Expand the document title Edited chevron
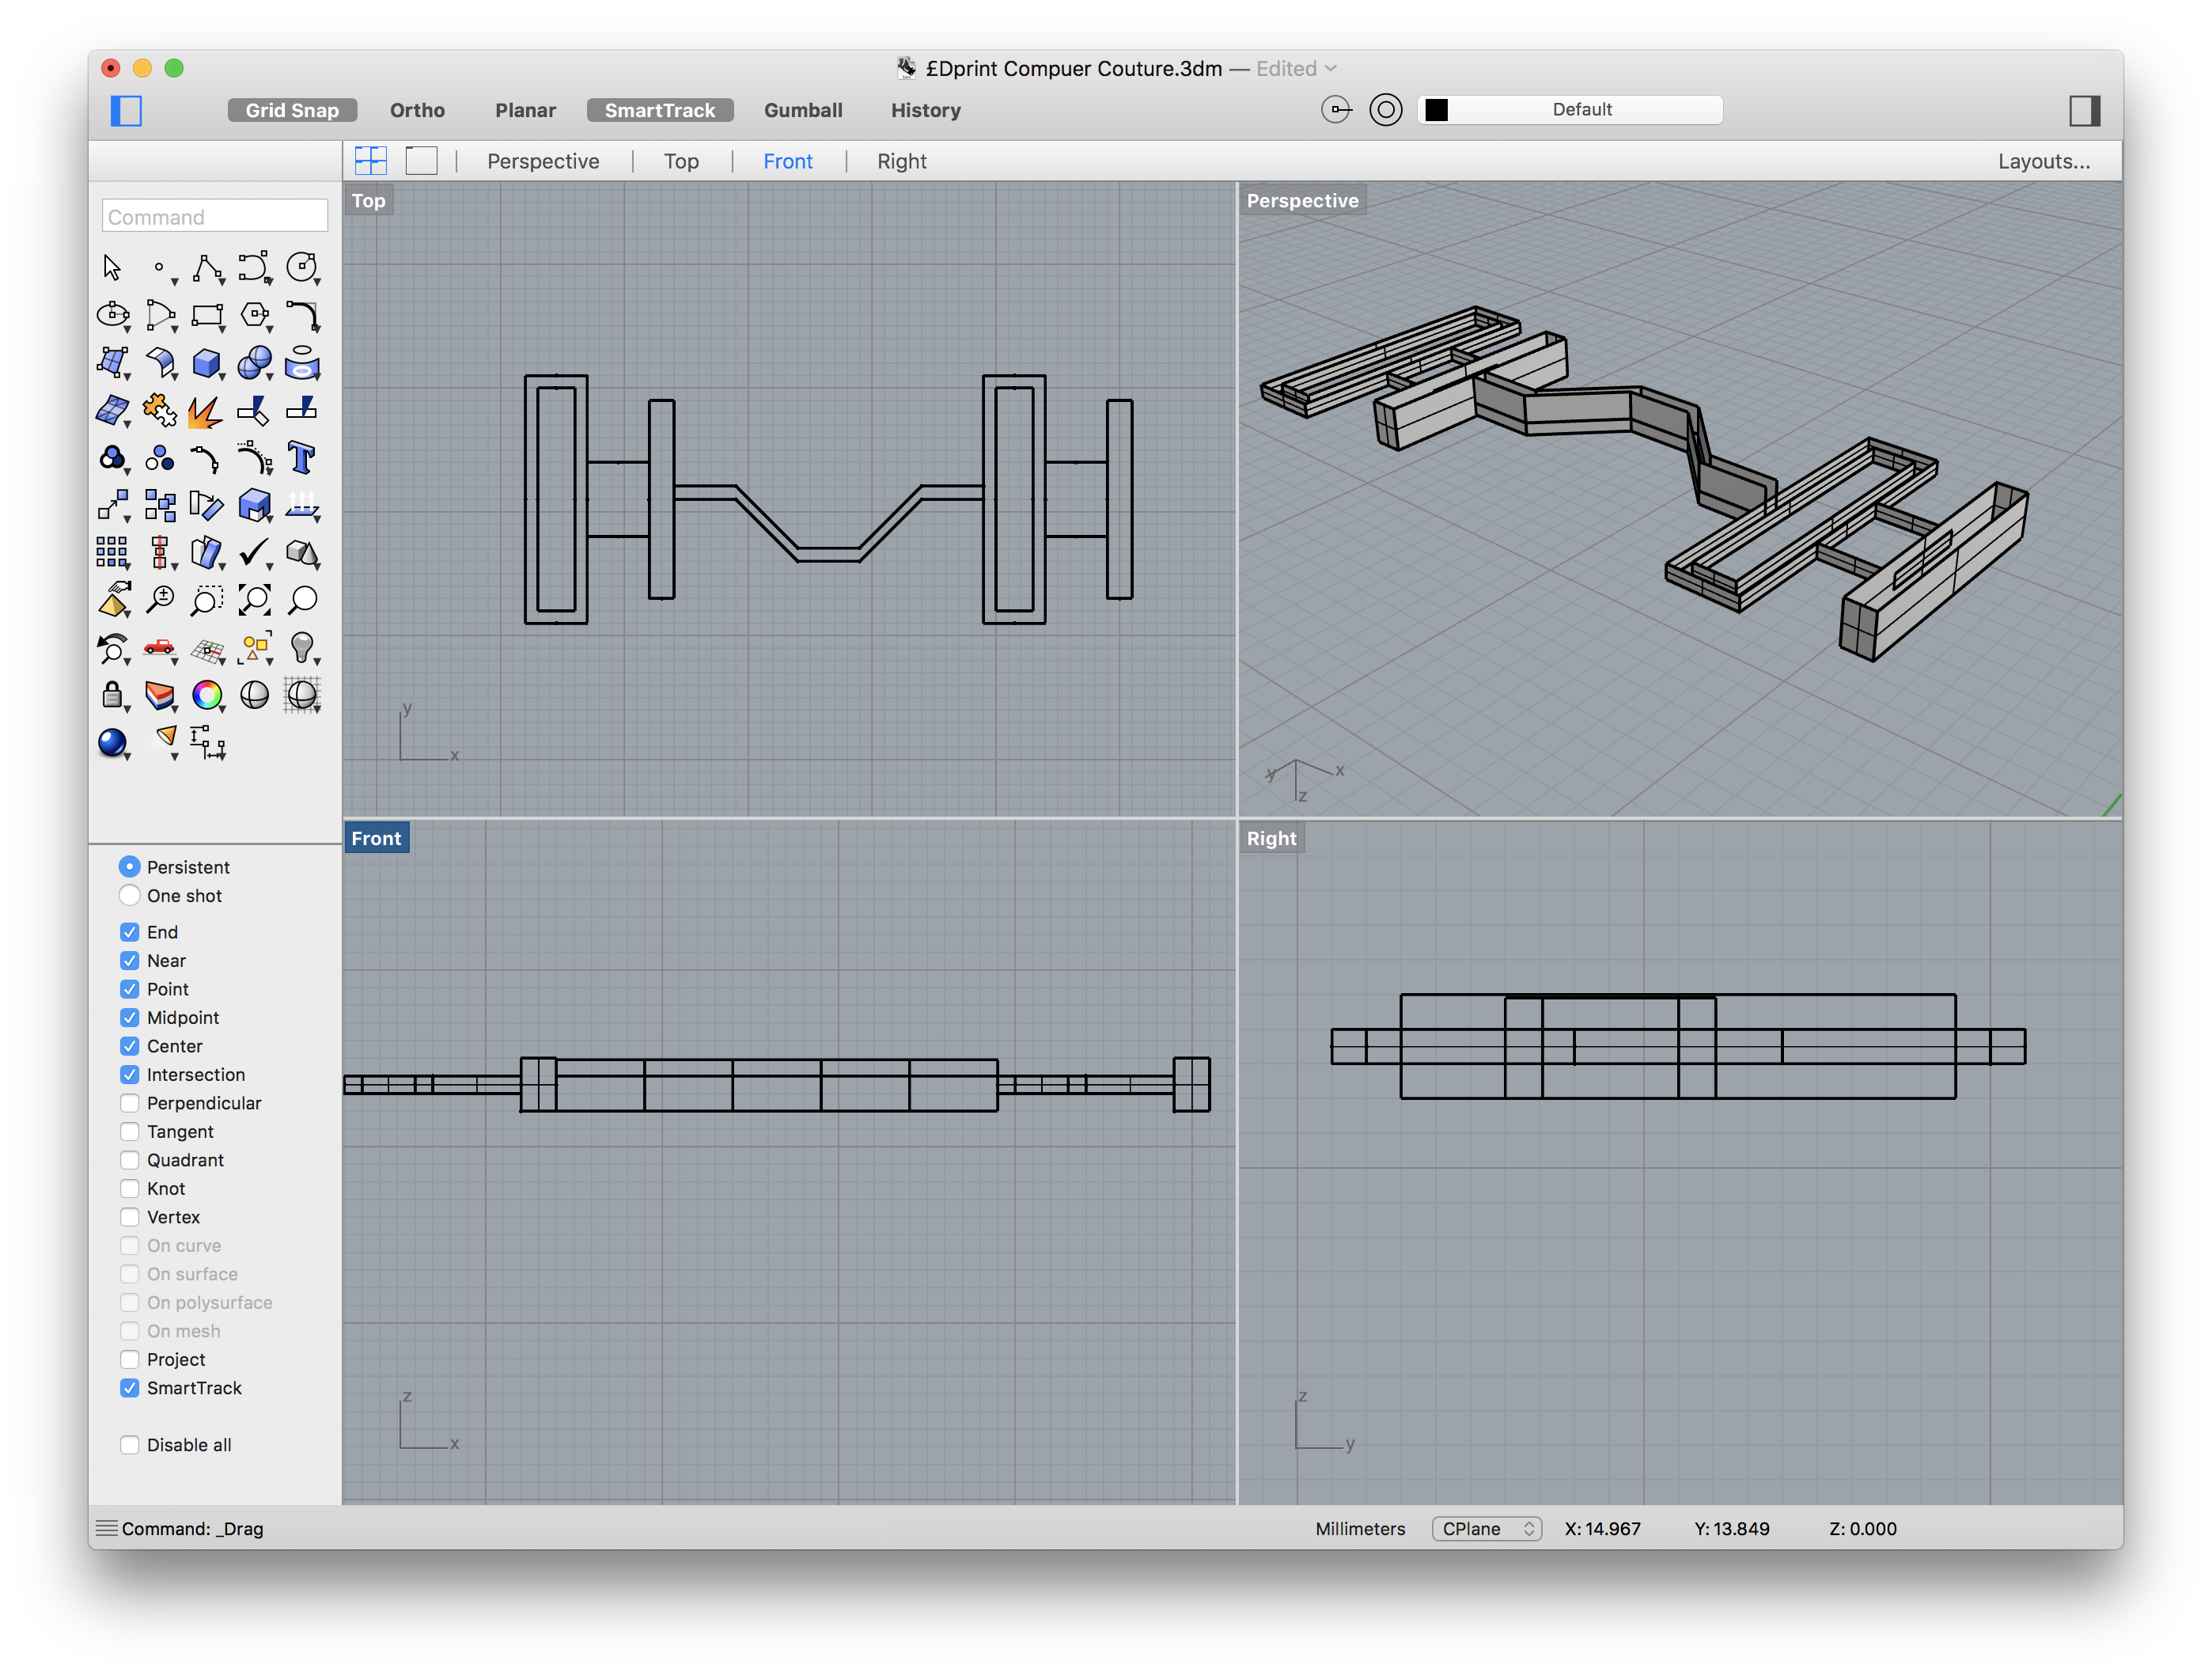Screen dimensions: 2212x1676 point(1331,69)
